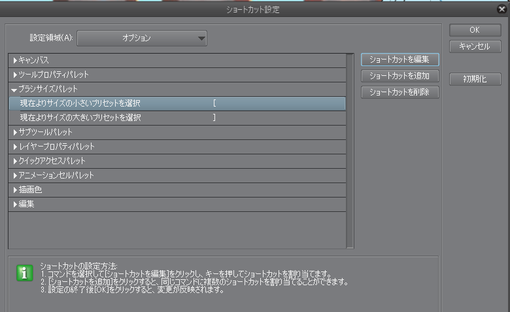
Task: Select 現在よりサイズの大きいプリセットを選択 row
Action: point(177,118)
